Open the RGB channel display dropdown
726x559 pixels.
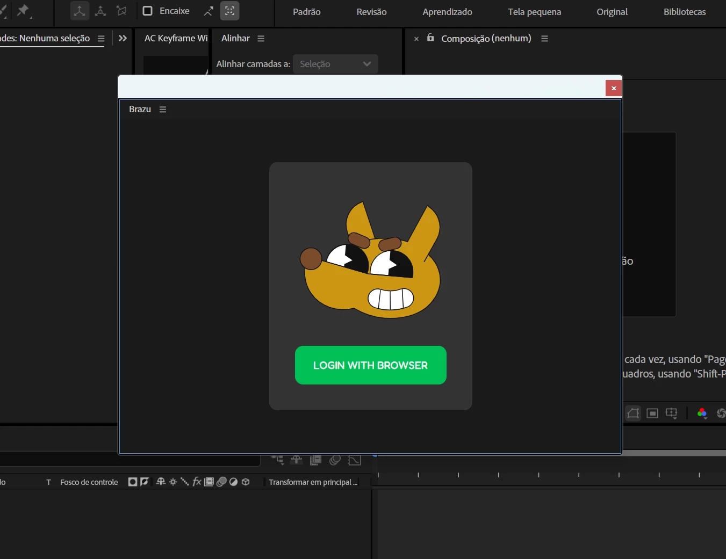(702, 413)
